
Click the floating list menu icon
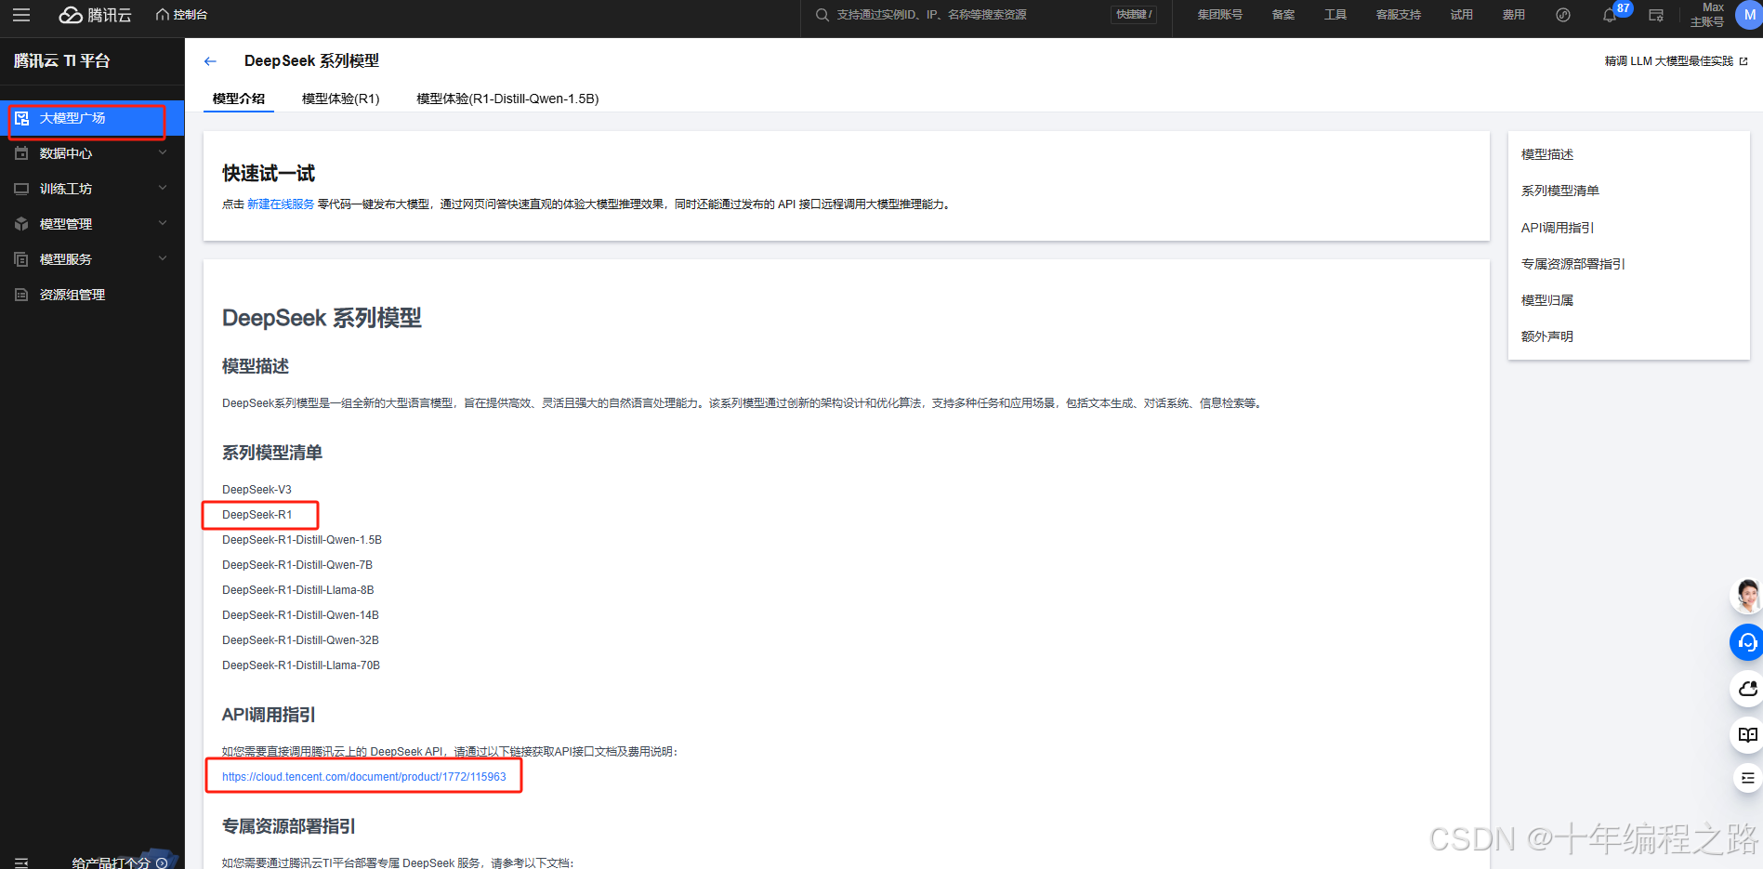pyautogui.click(x=1747, y=778)
